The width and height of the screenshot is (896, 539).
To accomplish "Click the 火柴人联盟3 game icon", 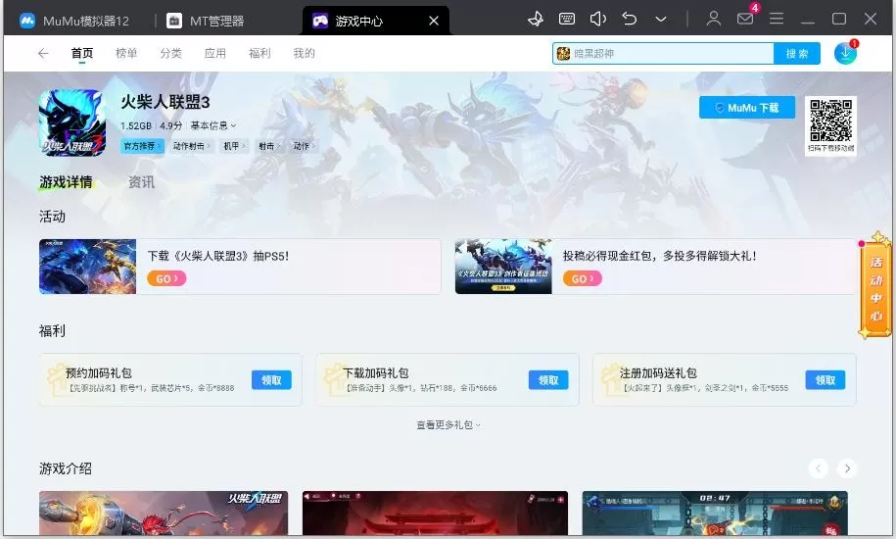I will coord(72,122).
